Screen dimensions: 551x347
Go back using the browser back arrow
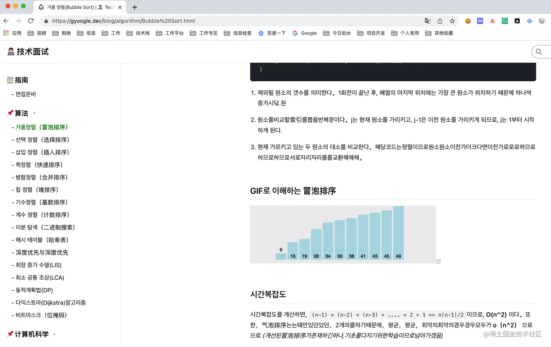click(x=6, y=21)
